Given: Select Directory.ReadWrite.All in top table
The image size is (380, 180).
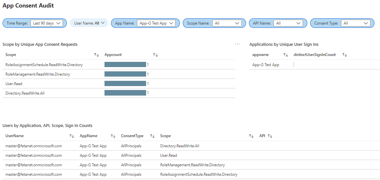Looking at the screenshot, I should coord(25,93).
